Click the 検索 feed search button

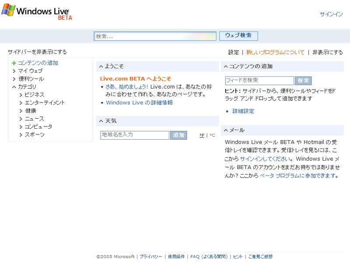303,81
